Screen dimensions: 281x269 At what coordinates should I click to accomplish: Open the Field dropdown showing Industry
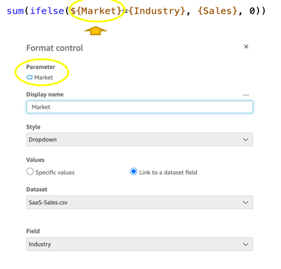[140, 244]
